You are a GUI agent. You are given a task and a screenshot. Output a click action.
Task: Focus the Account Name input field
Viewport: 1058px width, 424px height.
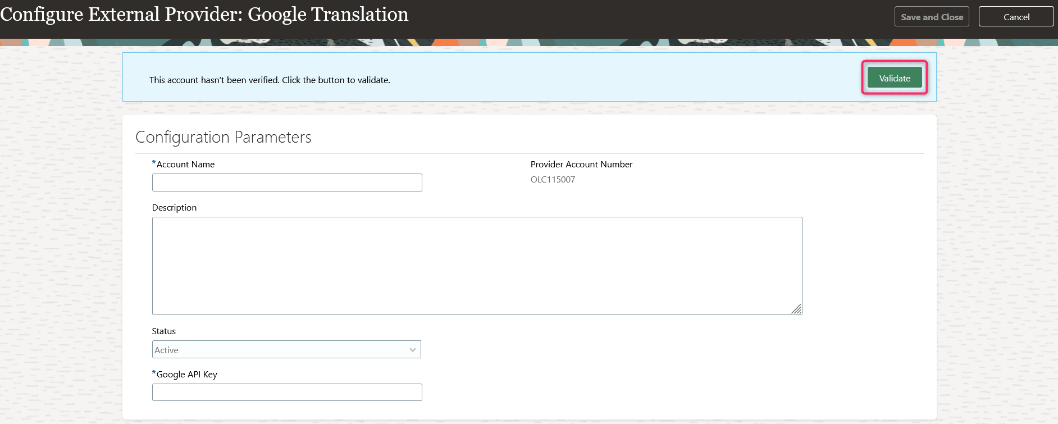pos(287,183)
